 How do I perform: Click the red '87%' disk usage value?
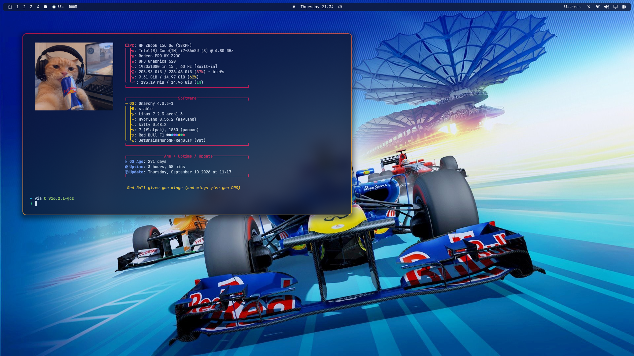(200, 72)
